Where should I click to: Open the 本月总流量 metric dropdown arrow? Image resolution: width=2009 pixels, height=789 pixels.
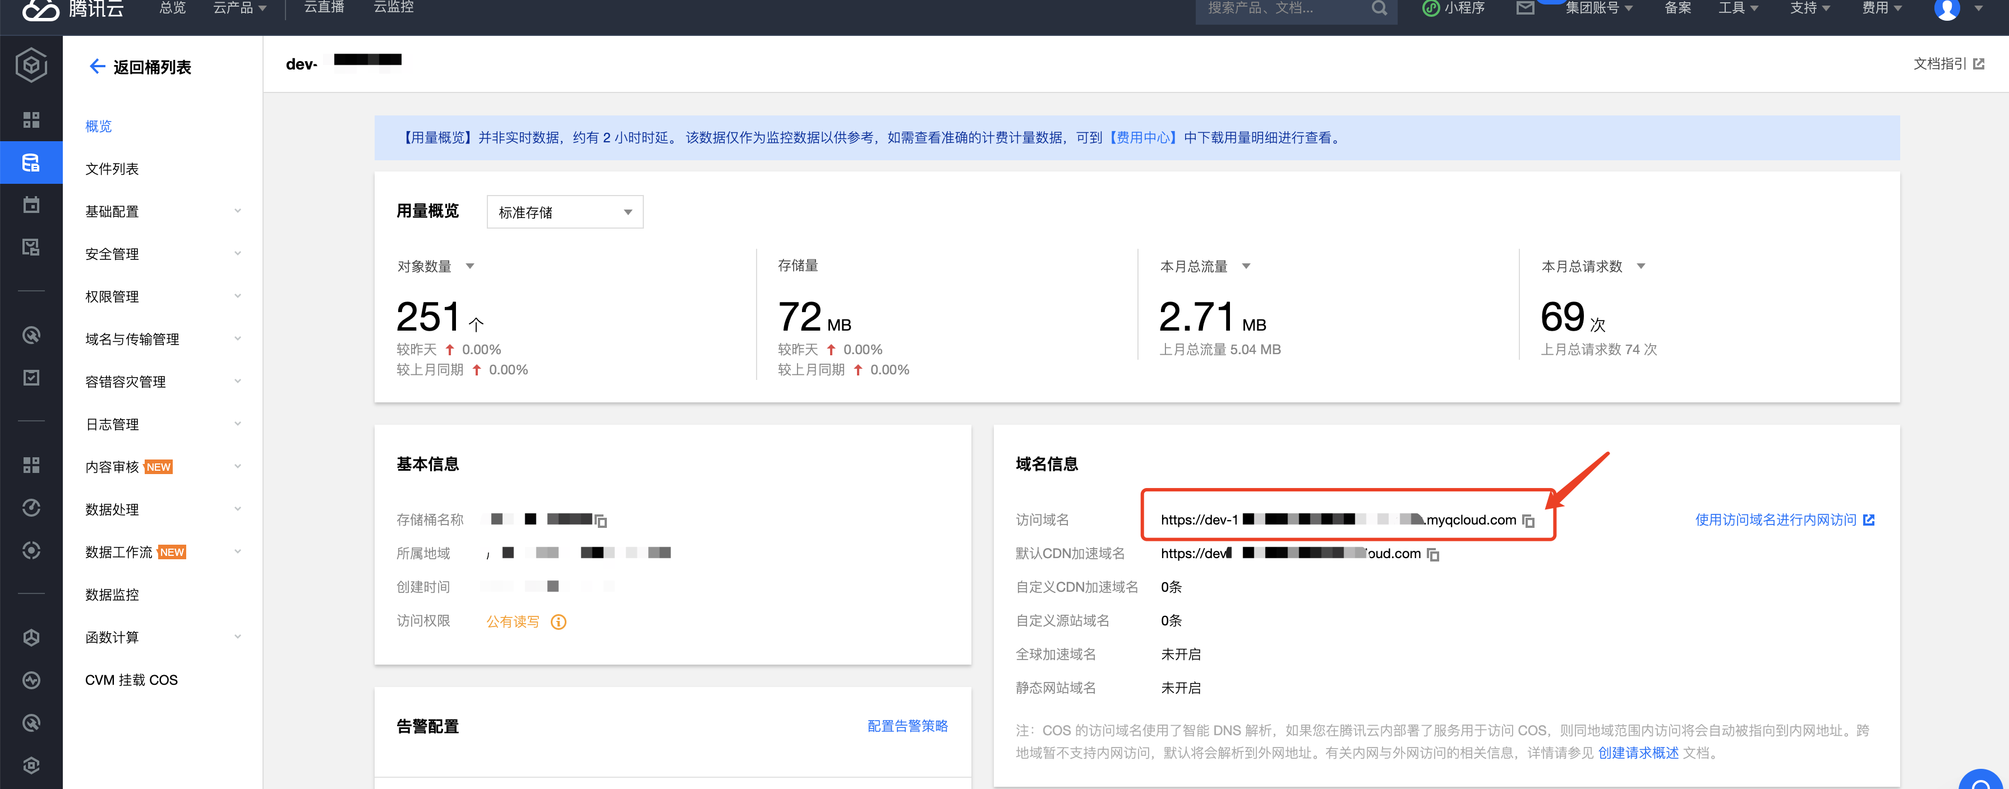(1246, 266)
